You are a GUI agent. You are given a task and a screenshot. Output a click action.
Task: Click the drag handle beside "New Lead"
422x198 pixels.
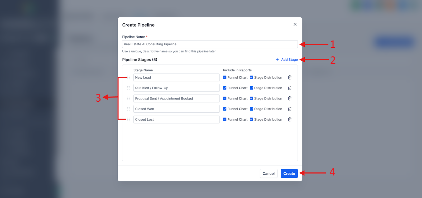click(x=128, y=77)
